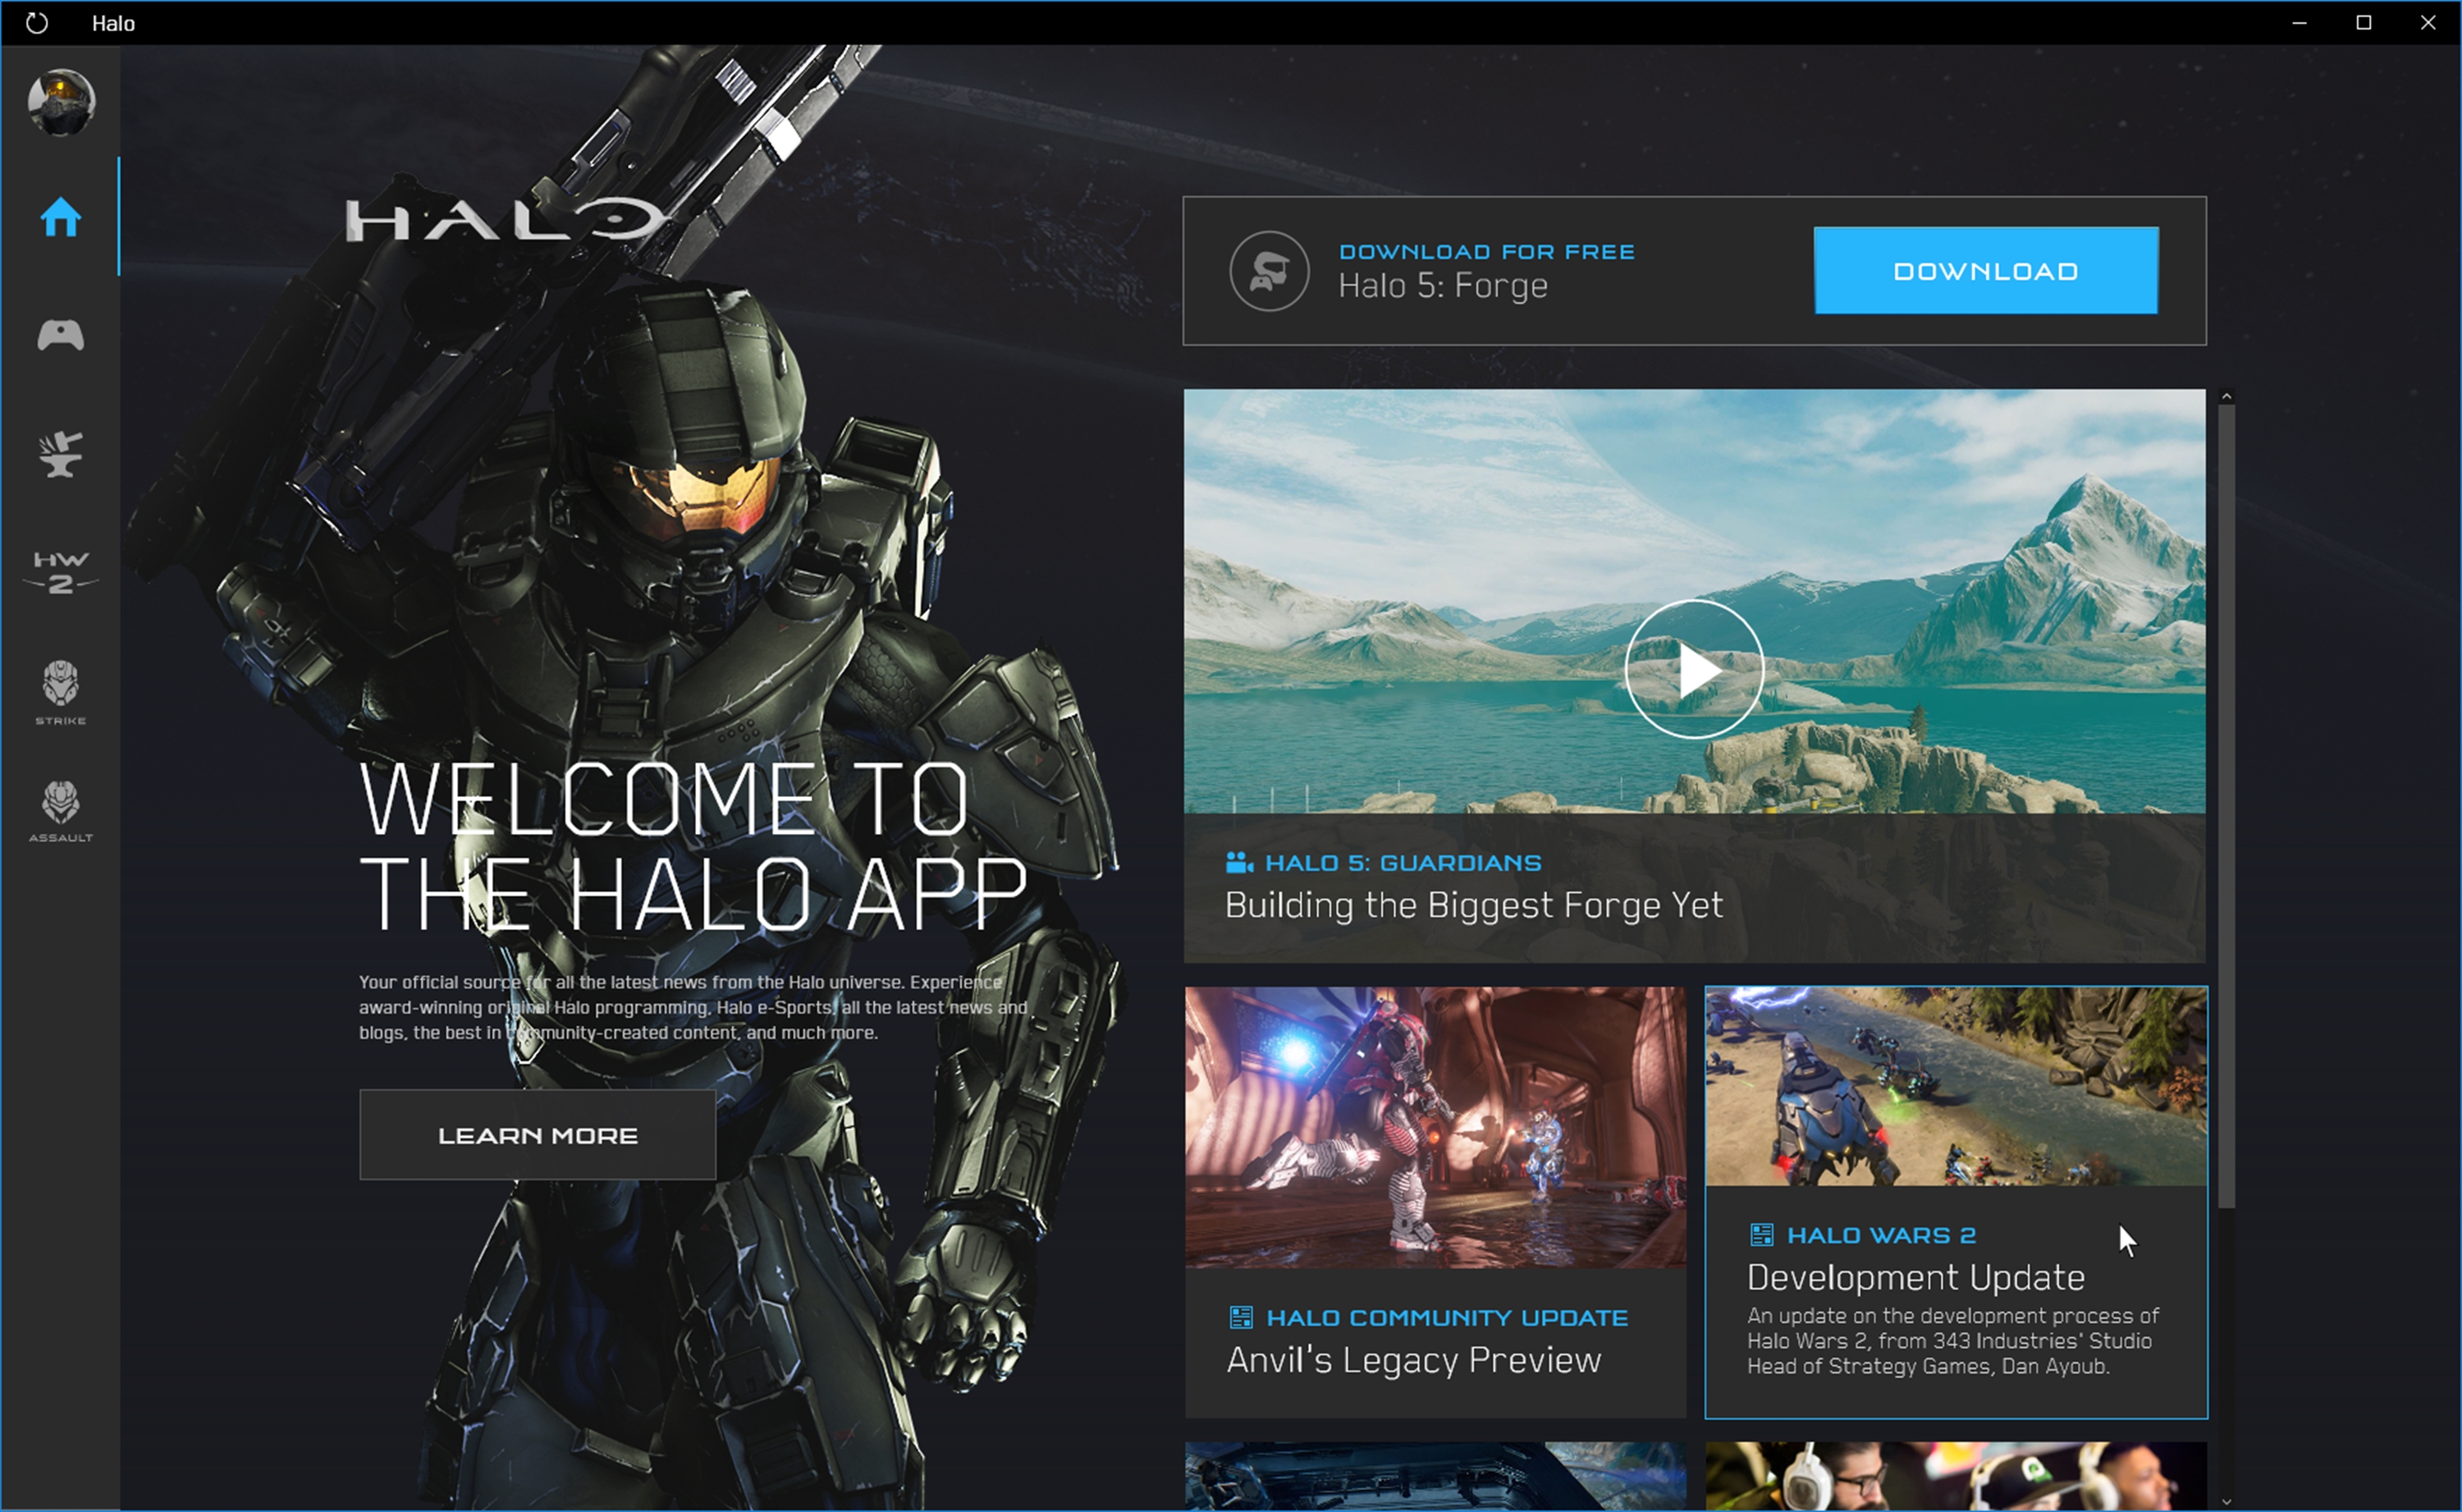Image resolution: width=2462 pixels, height=1512 pixels.
Task: Select the Spartan Assault sidebar icon
Action: coord(60,809)
